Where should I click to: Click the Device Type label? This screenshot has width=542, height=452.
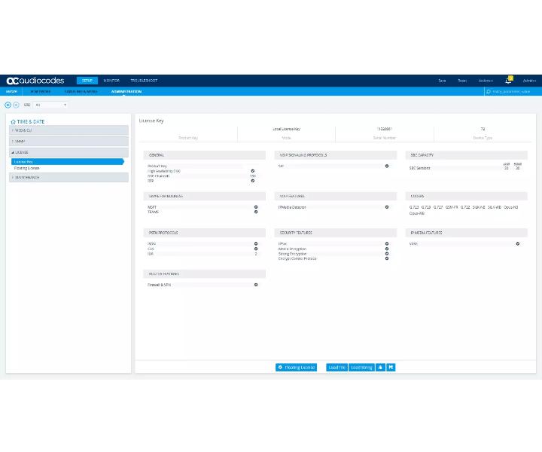[x=483, y=138]
